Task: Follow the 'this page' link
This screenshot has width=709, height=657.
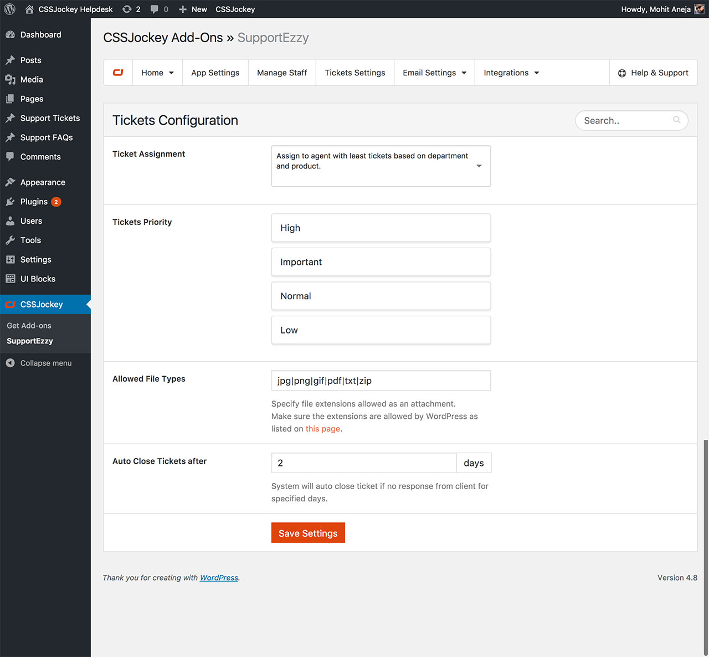Action: point(323,429)
